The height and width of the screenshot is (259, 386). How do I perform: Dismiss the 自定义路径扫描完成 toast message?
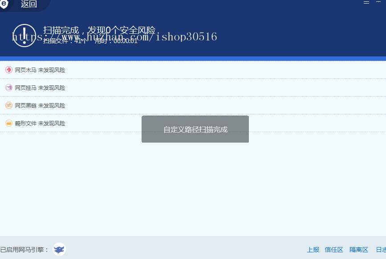[195, 129]
